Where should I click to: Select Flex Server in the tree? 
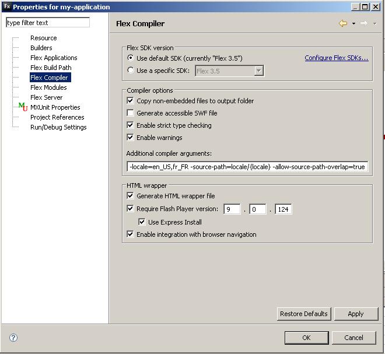point(47,97)
